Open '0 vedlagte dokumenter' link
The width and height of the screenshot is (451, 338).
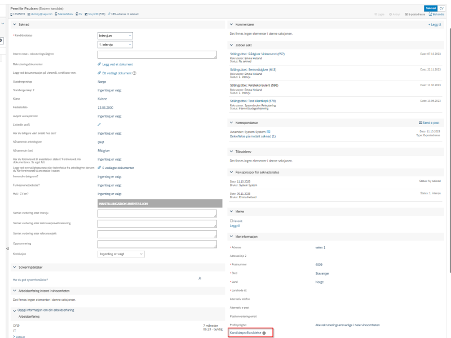tap(118, 168)
